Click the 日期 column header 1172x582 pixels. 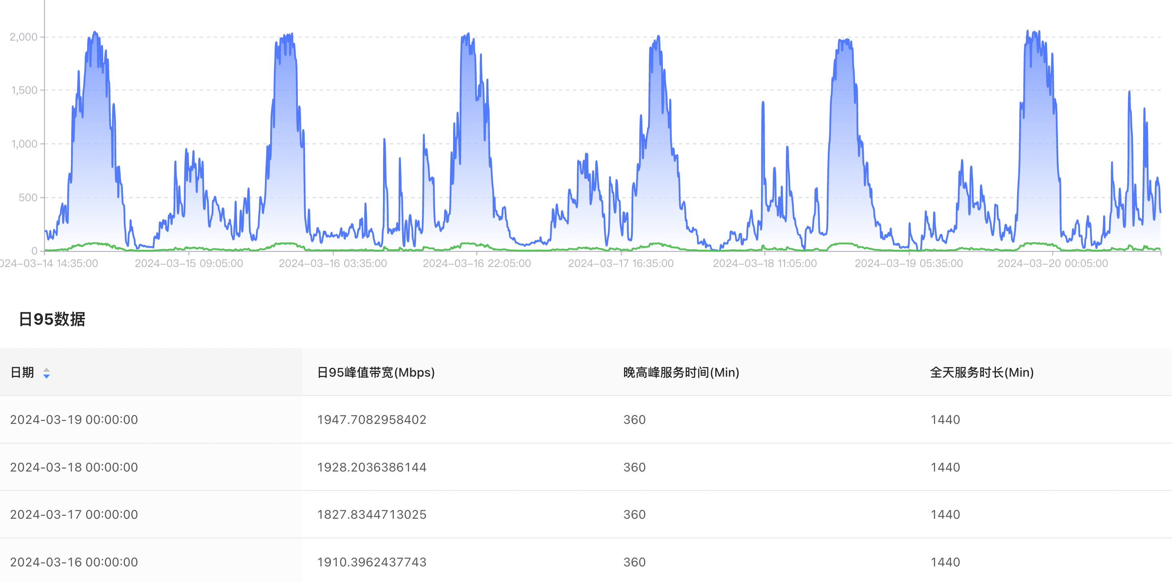[151, 372]
